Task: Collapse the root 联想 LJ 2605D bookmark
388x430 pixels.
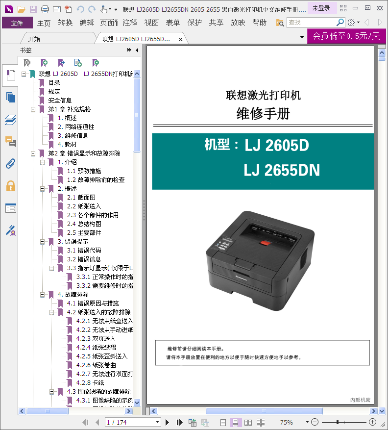Action: (x=24, y=74)
